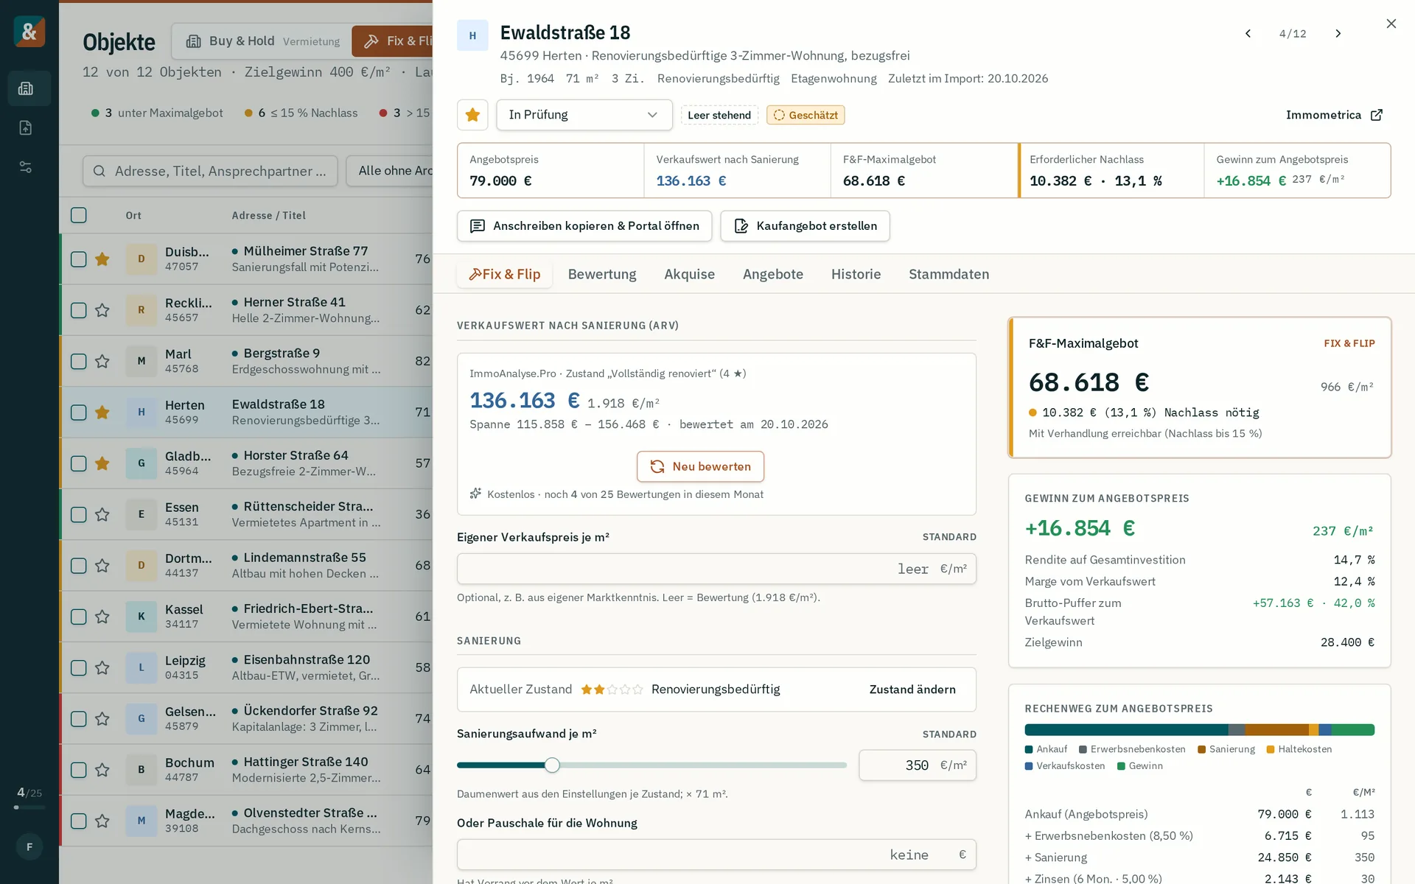Click 'Kaufangebot erstellen' button
The width and height of the screenshot is (1415, 884).
(x=805, y=226)
